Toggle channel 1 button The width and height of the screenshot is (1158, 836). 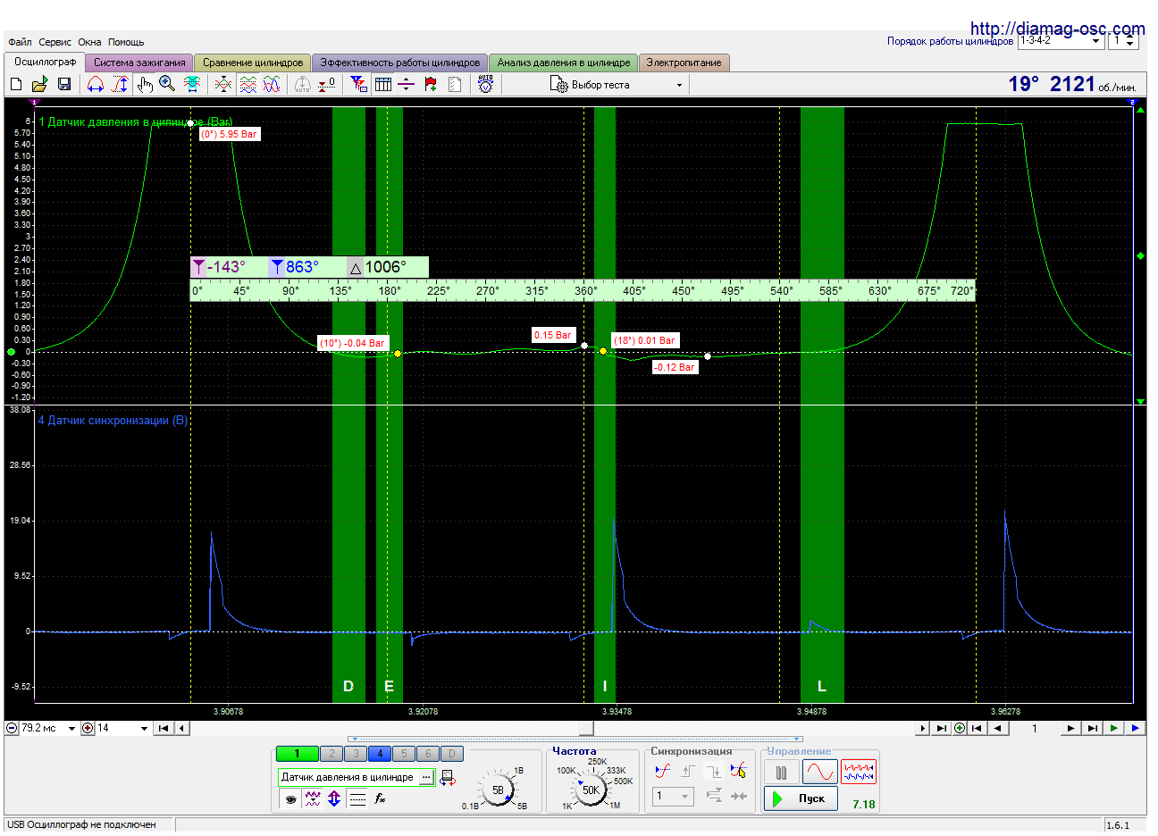pyautogui.click(x=297, y=754)
